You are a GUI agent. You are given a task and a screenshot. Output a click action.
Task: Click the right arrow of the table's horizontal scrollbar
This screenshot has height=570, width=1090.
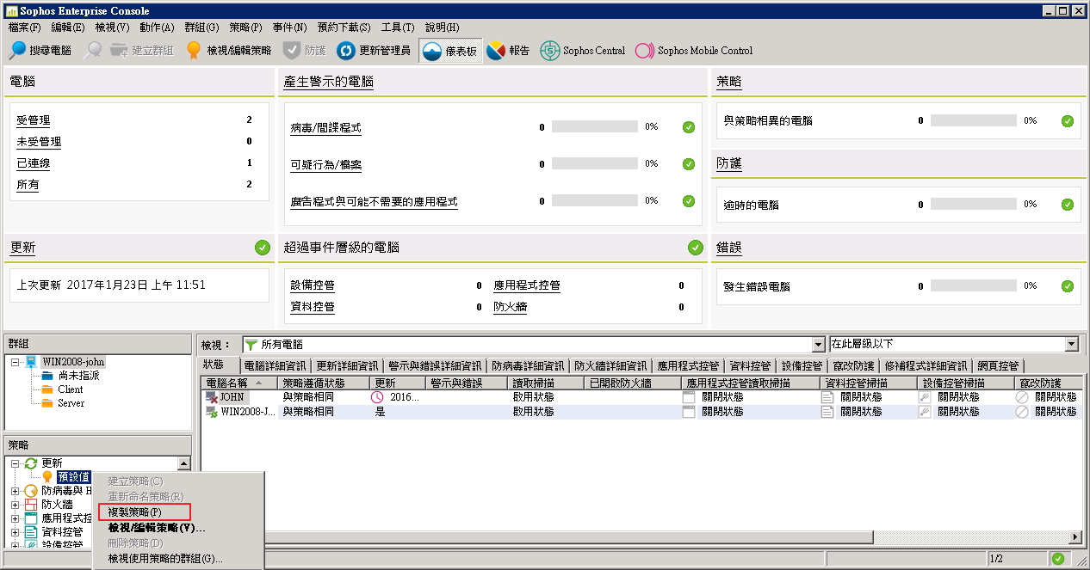click(1075, 537)
